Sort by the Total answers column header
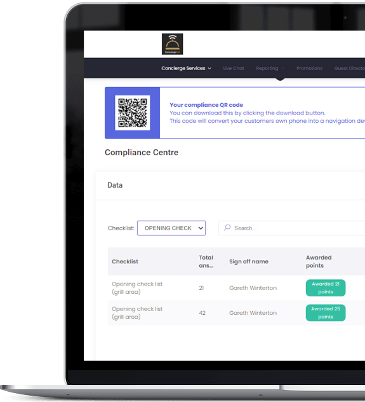Image resolution: width=365 pixels, height=402 pixels. click(206, 261)
